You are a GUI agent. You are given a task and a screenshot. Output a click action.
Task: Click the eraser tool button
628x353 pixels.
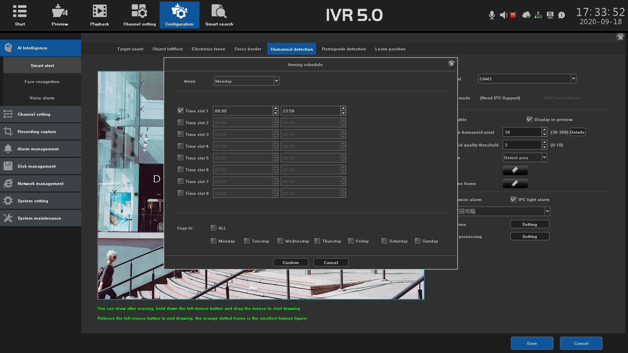pos(515,170)
